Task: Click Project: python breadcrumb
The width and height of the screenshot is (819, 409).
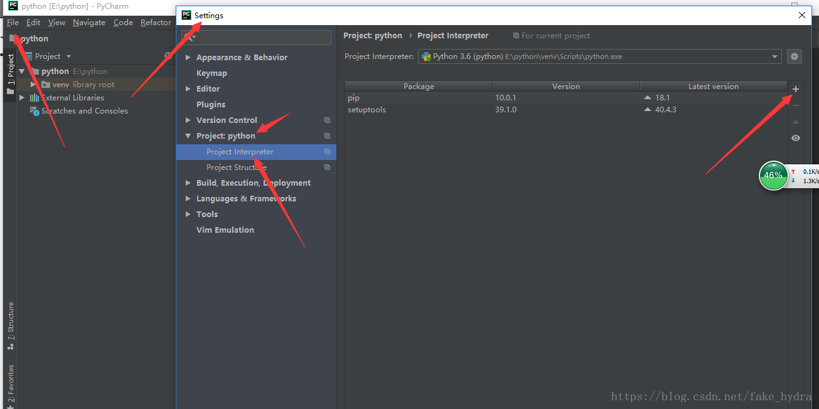Action: [x=373, y=35]
